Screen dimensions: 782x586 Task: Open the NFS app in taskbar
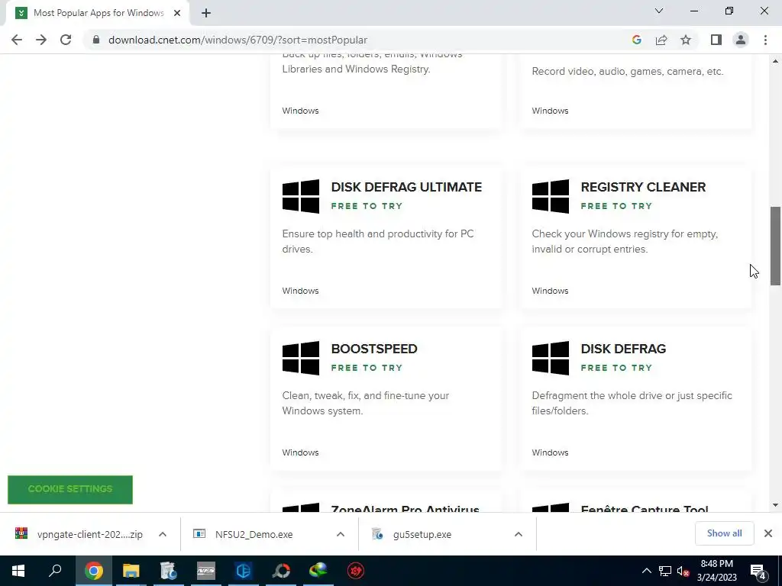pyautogui.click(x=206, y=571)
